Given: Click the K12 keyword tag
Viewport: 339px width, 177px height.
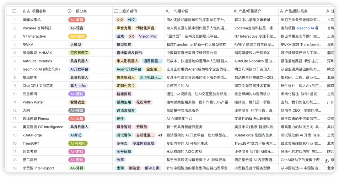Looking at the screenshot, I should pos(120,20).
